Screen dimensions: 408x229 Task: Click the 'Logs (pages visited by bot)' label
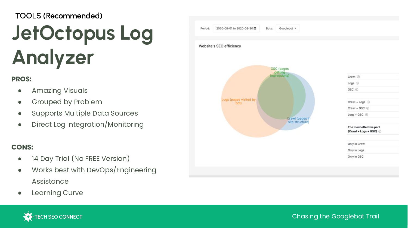tap(238, 101)
